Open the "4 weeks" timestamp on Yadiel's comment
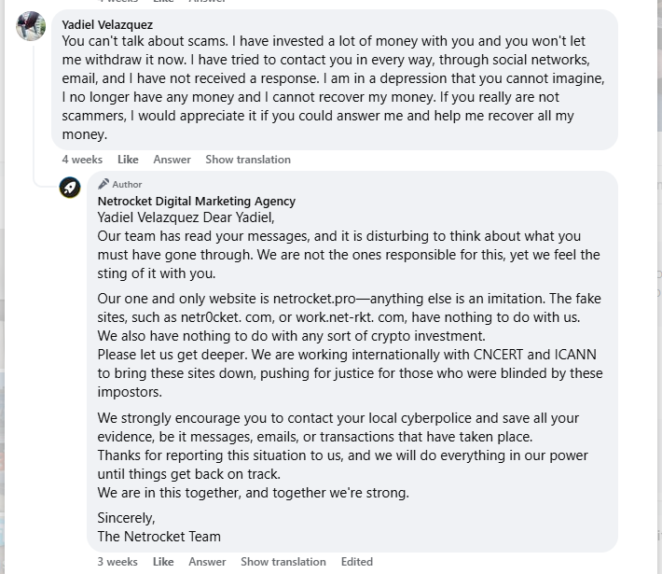The height and width of the screenshot is (574, 662). click(x=82, y=160)
